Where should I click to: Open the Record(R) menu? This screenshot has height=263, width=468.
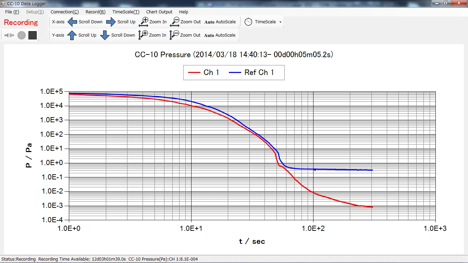(x=95, y=12)
